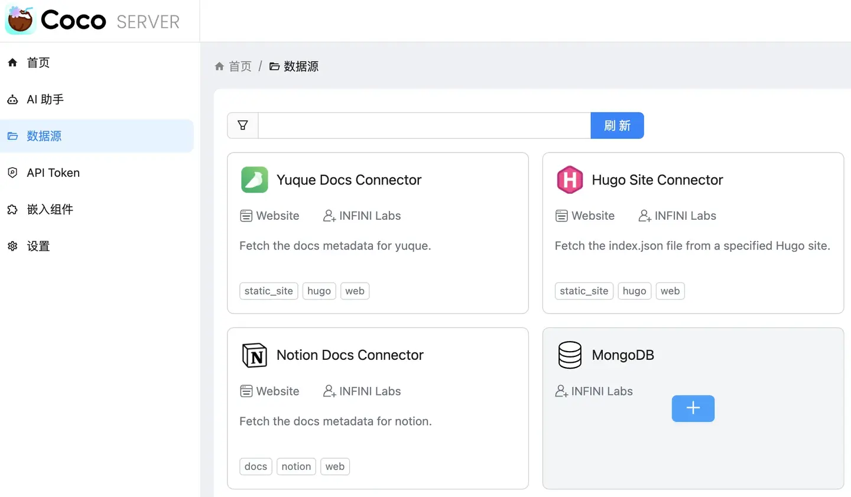Select the Notion Docs Connector icon
This screenshot has height=497, width=851.
(255, 355)
